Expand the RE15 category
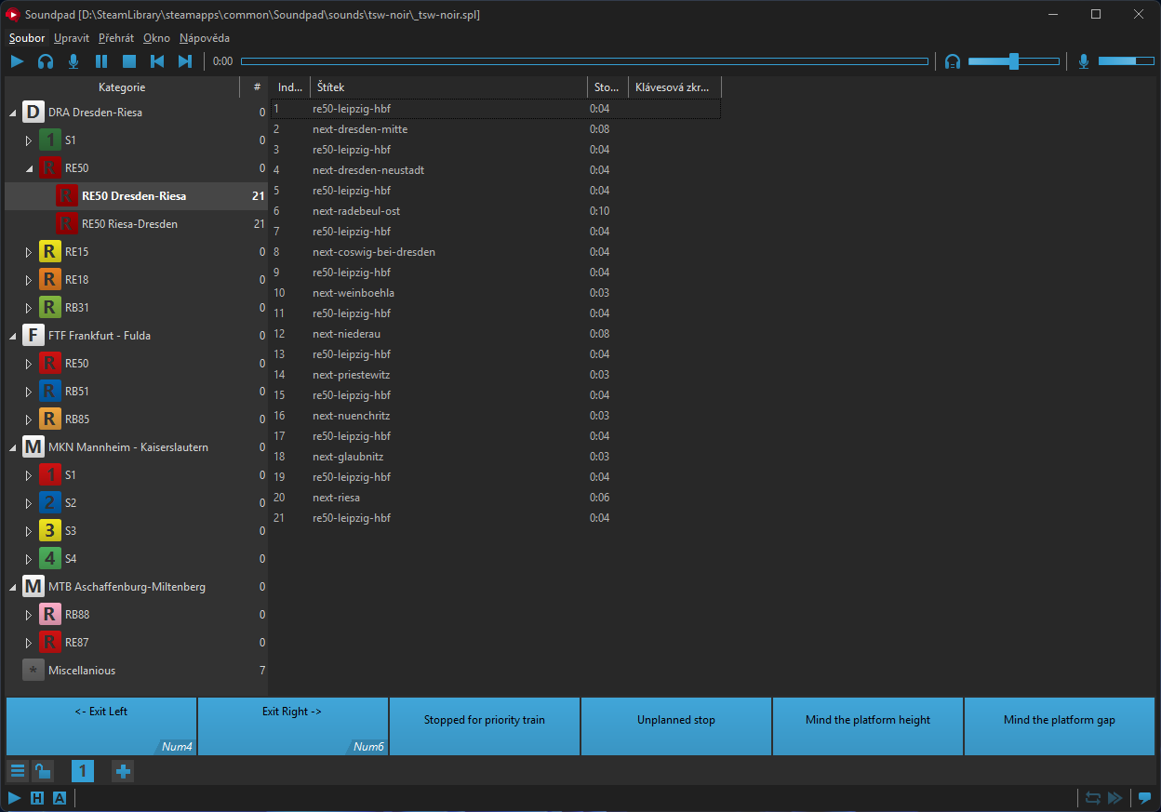The height and width of the screenshot is (812, 1161). pos(29,252)
